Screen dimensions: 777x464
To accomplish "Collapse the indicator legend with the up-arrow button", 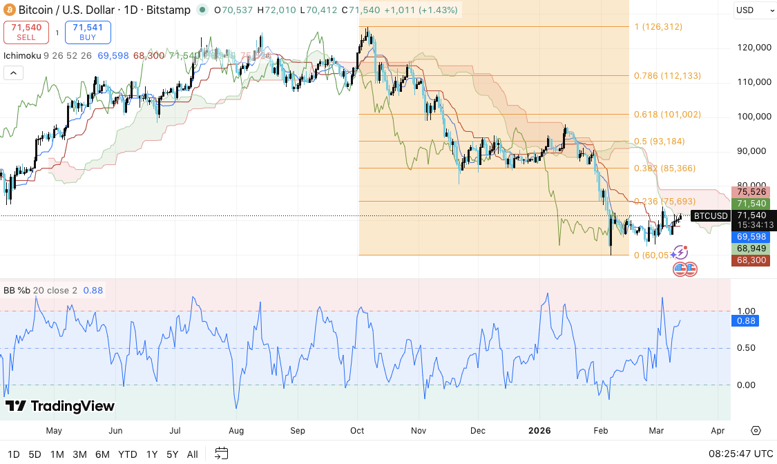I will point(13,72).
